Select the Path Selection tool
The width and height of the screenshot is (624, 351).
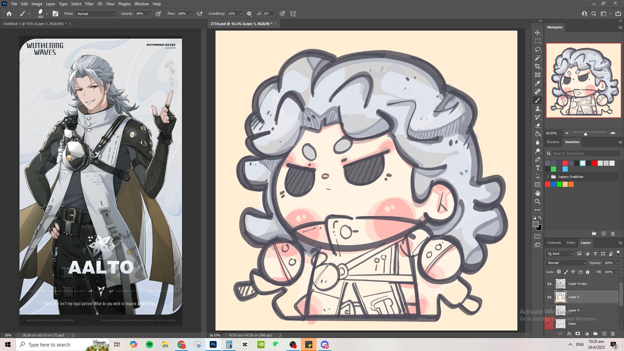(x=538, y=176)
